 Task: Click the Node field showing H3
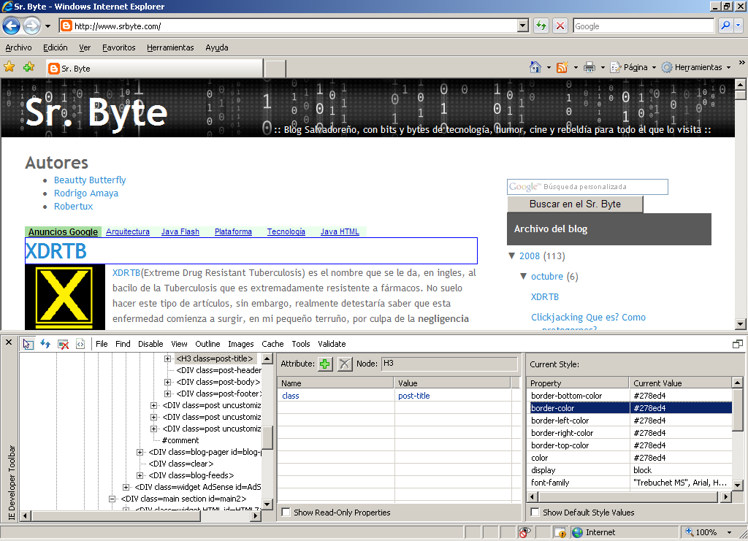tap(449, 364)
